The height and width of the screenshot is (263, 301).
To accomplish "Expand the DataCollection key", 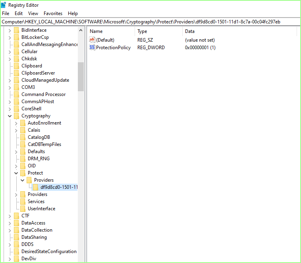I will [10, 230].
